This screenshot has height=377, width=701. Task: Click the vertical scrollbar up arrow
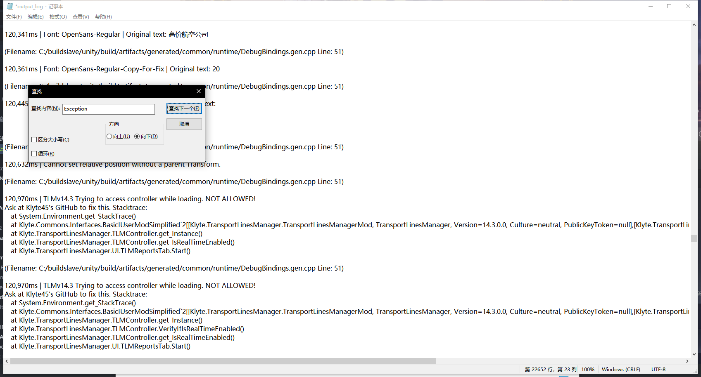pyautogui.click(x=694, y=24)
